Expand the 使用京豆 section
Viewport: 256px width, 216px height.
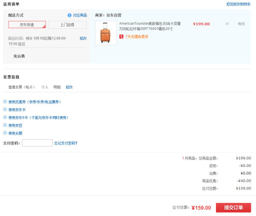pyautogui.click(x=15, y=126)
